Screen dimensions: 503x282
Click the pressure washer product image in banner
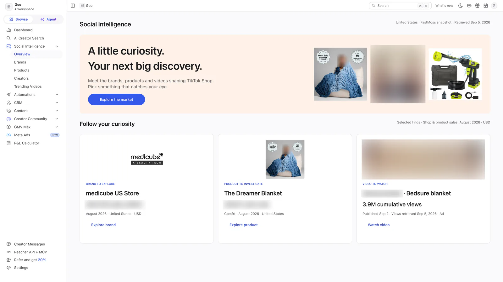(455, 74)
